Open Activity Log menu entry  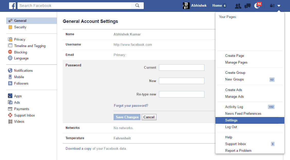point(234,107)
